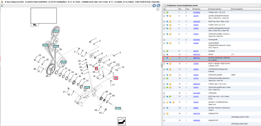Open part number link 335040
Image resolution: width=261 pixels, height=126 pixels.
(196, 102)
